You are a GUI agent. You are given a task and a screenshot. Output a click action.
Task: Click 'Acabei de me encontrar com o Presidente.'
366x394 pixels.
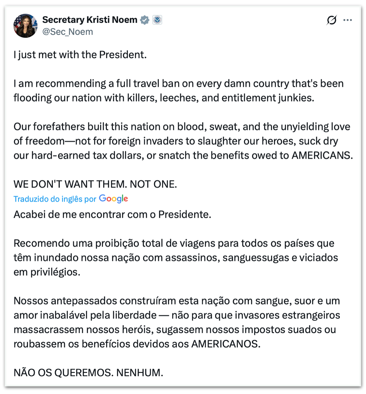[112, 215]
